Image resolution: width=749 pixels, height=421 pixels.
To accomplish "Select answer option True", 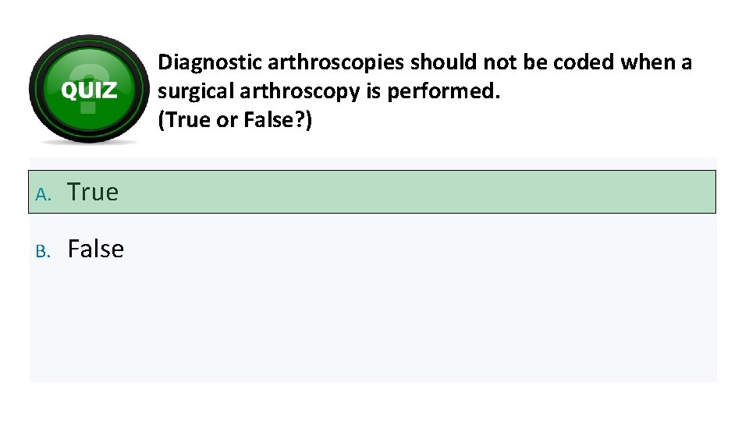I will click(x=92, y=192).
